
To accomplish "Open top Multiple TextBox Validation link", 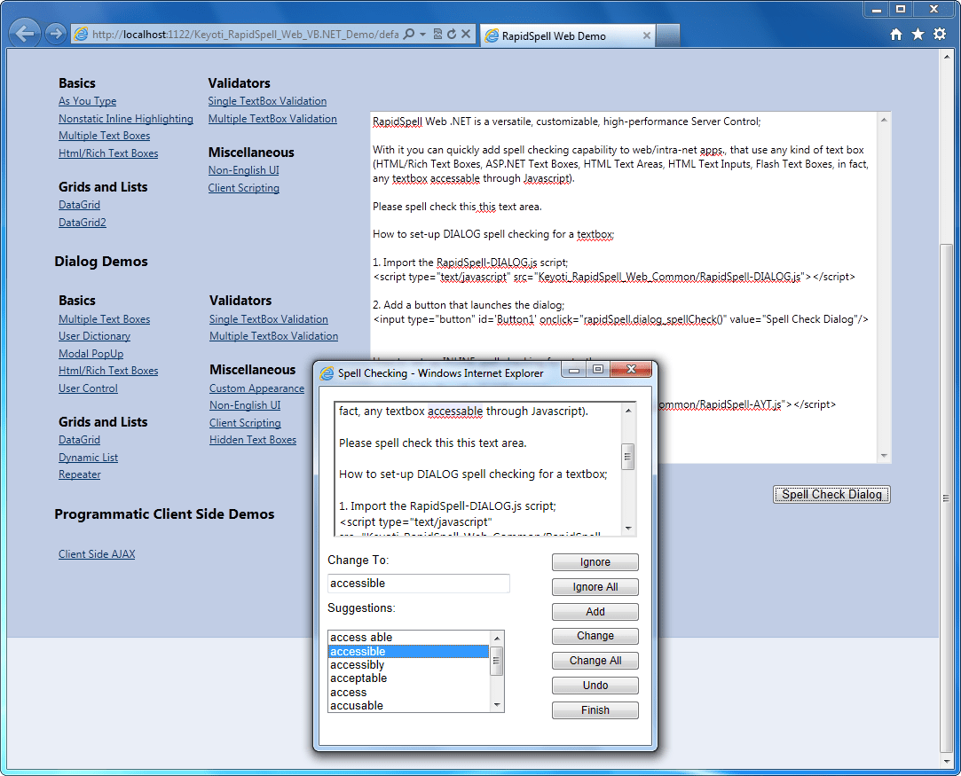I will tap(272, 119).
